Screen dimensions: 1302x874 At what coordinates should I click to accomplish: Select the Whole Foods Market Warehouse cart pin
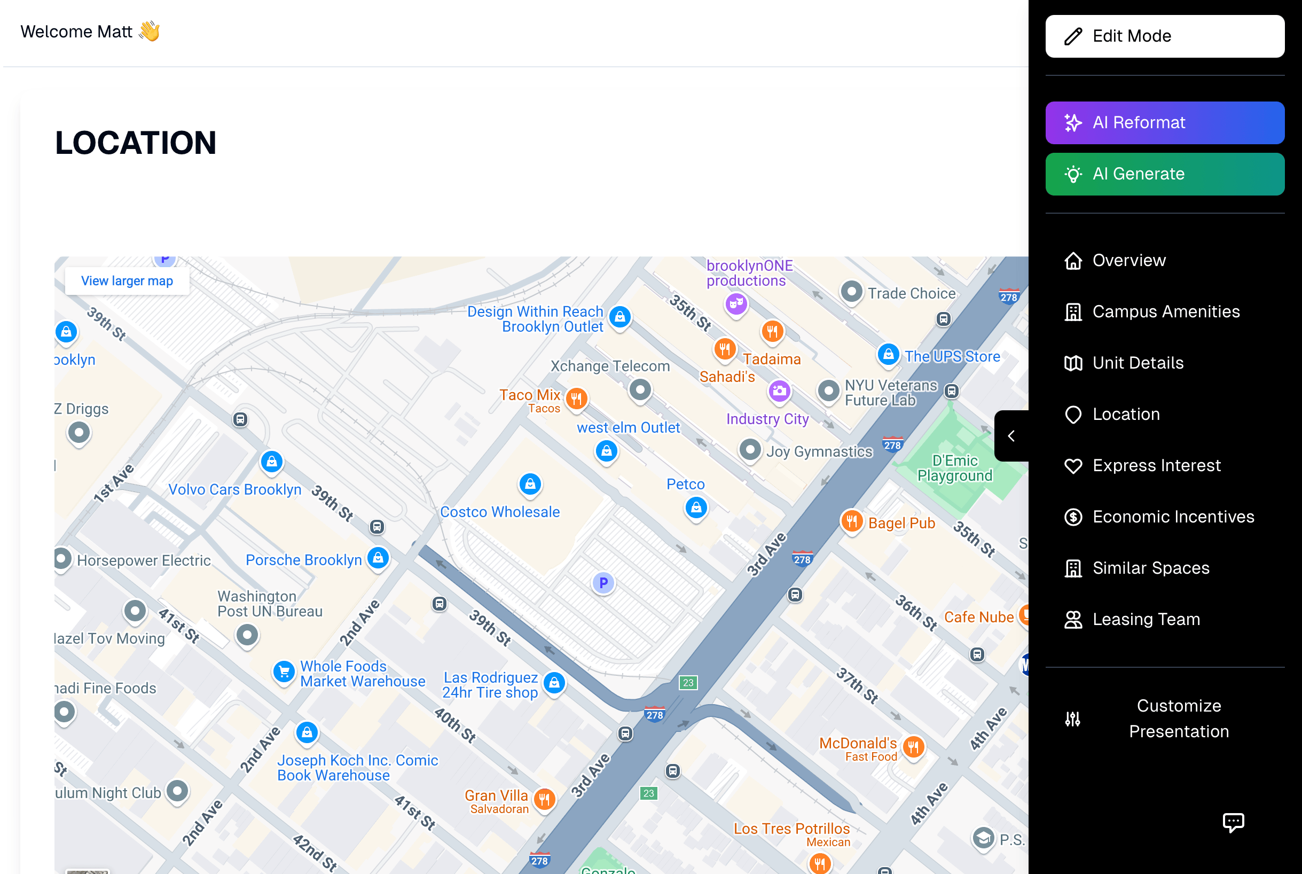coord(284,672)
